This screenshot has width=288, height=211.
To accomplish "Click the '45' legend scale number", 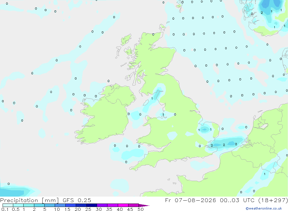I will (130, 209).
